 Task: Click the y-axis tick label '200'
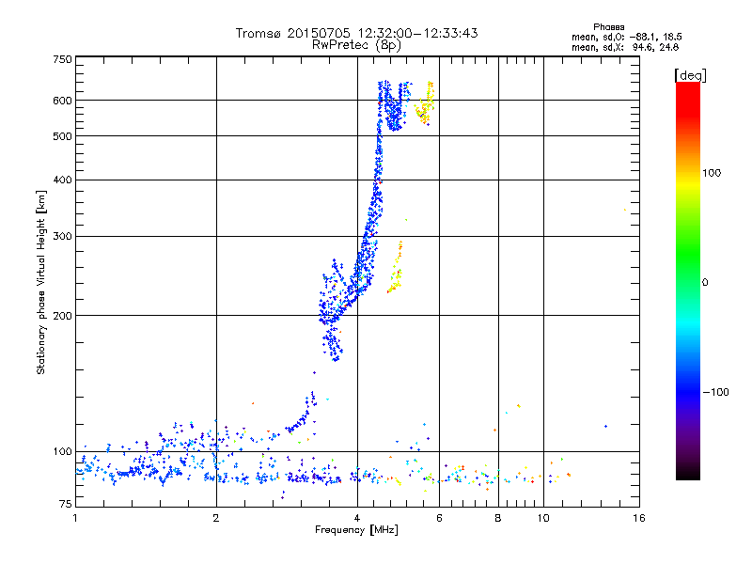[x=62, y=316]
